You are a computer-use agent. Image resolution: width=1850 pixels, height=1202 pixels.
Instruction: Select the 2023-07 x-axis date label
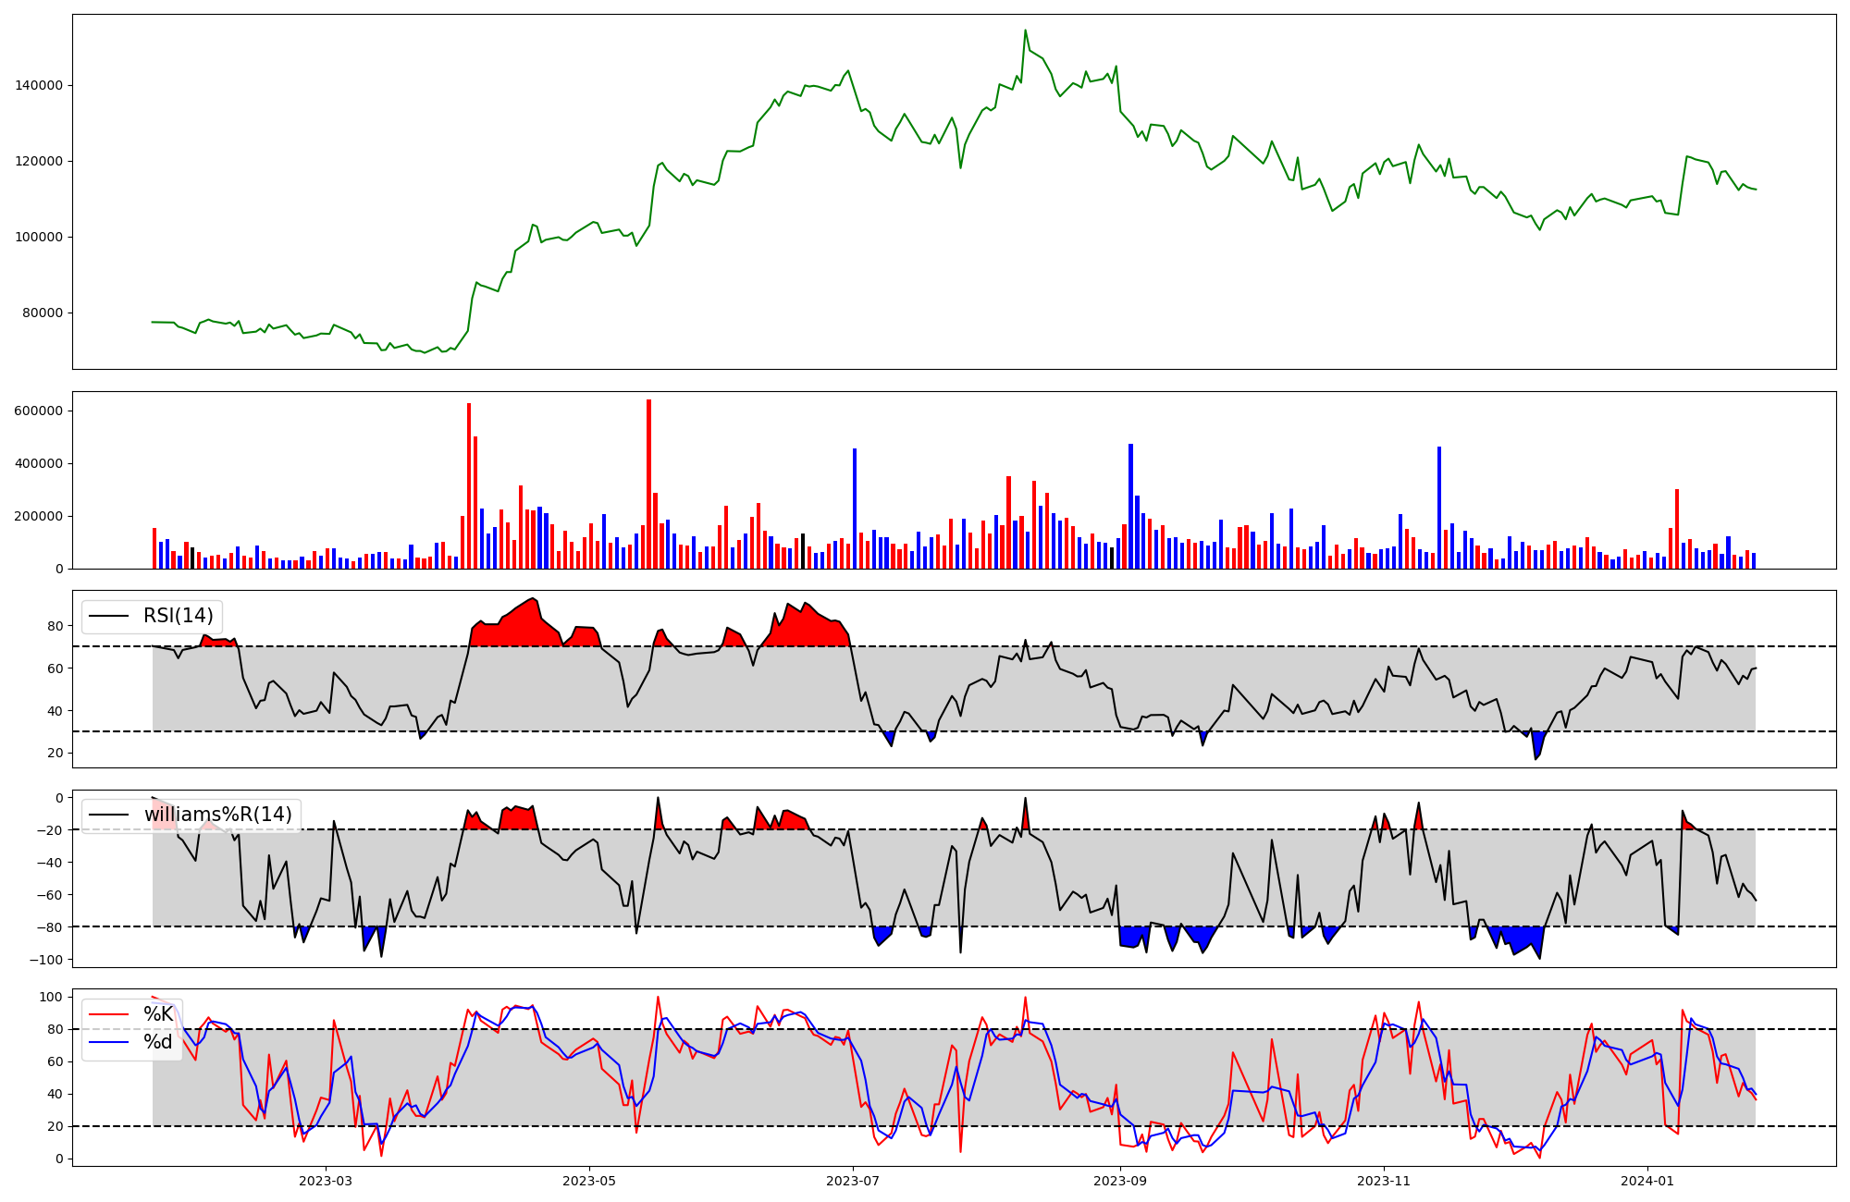[x=852, y=1181]
